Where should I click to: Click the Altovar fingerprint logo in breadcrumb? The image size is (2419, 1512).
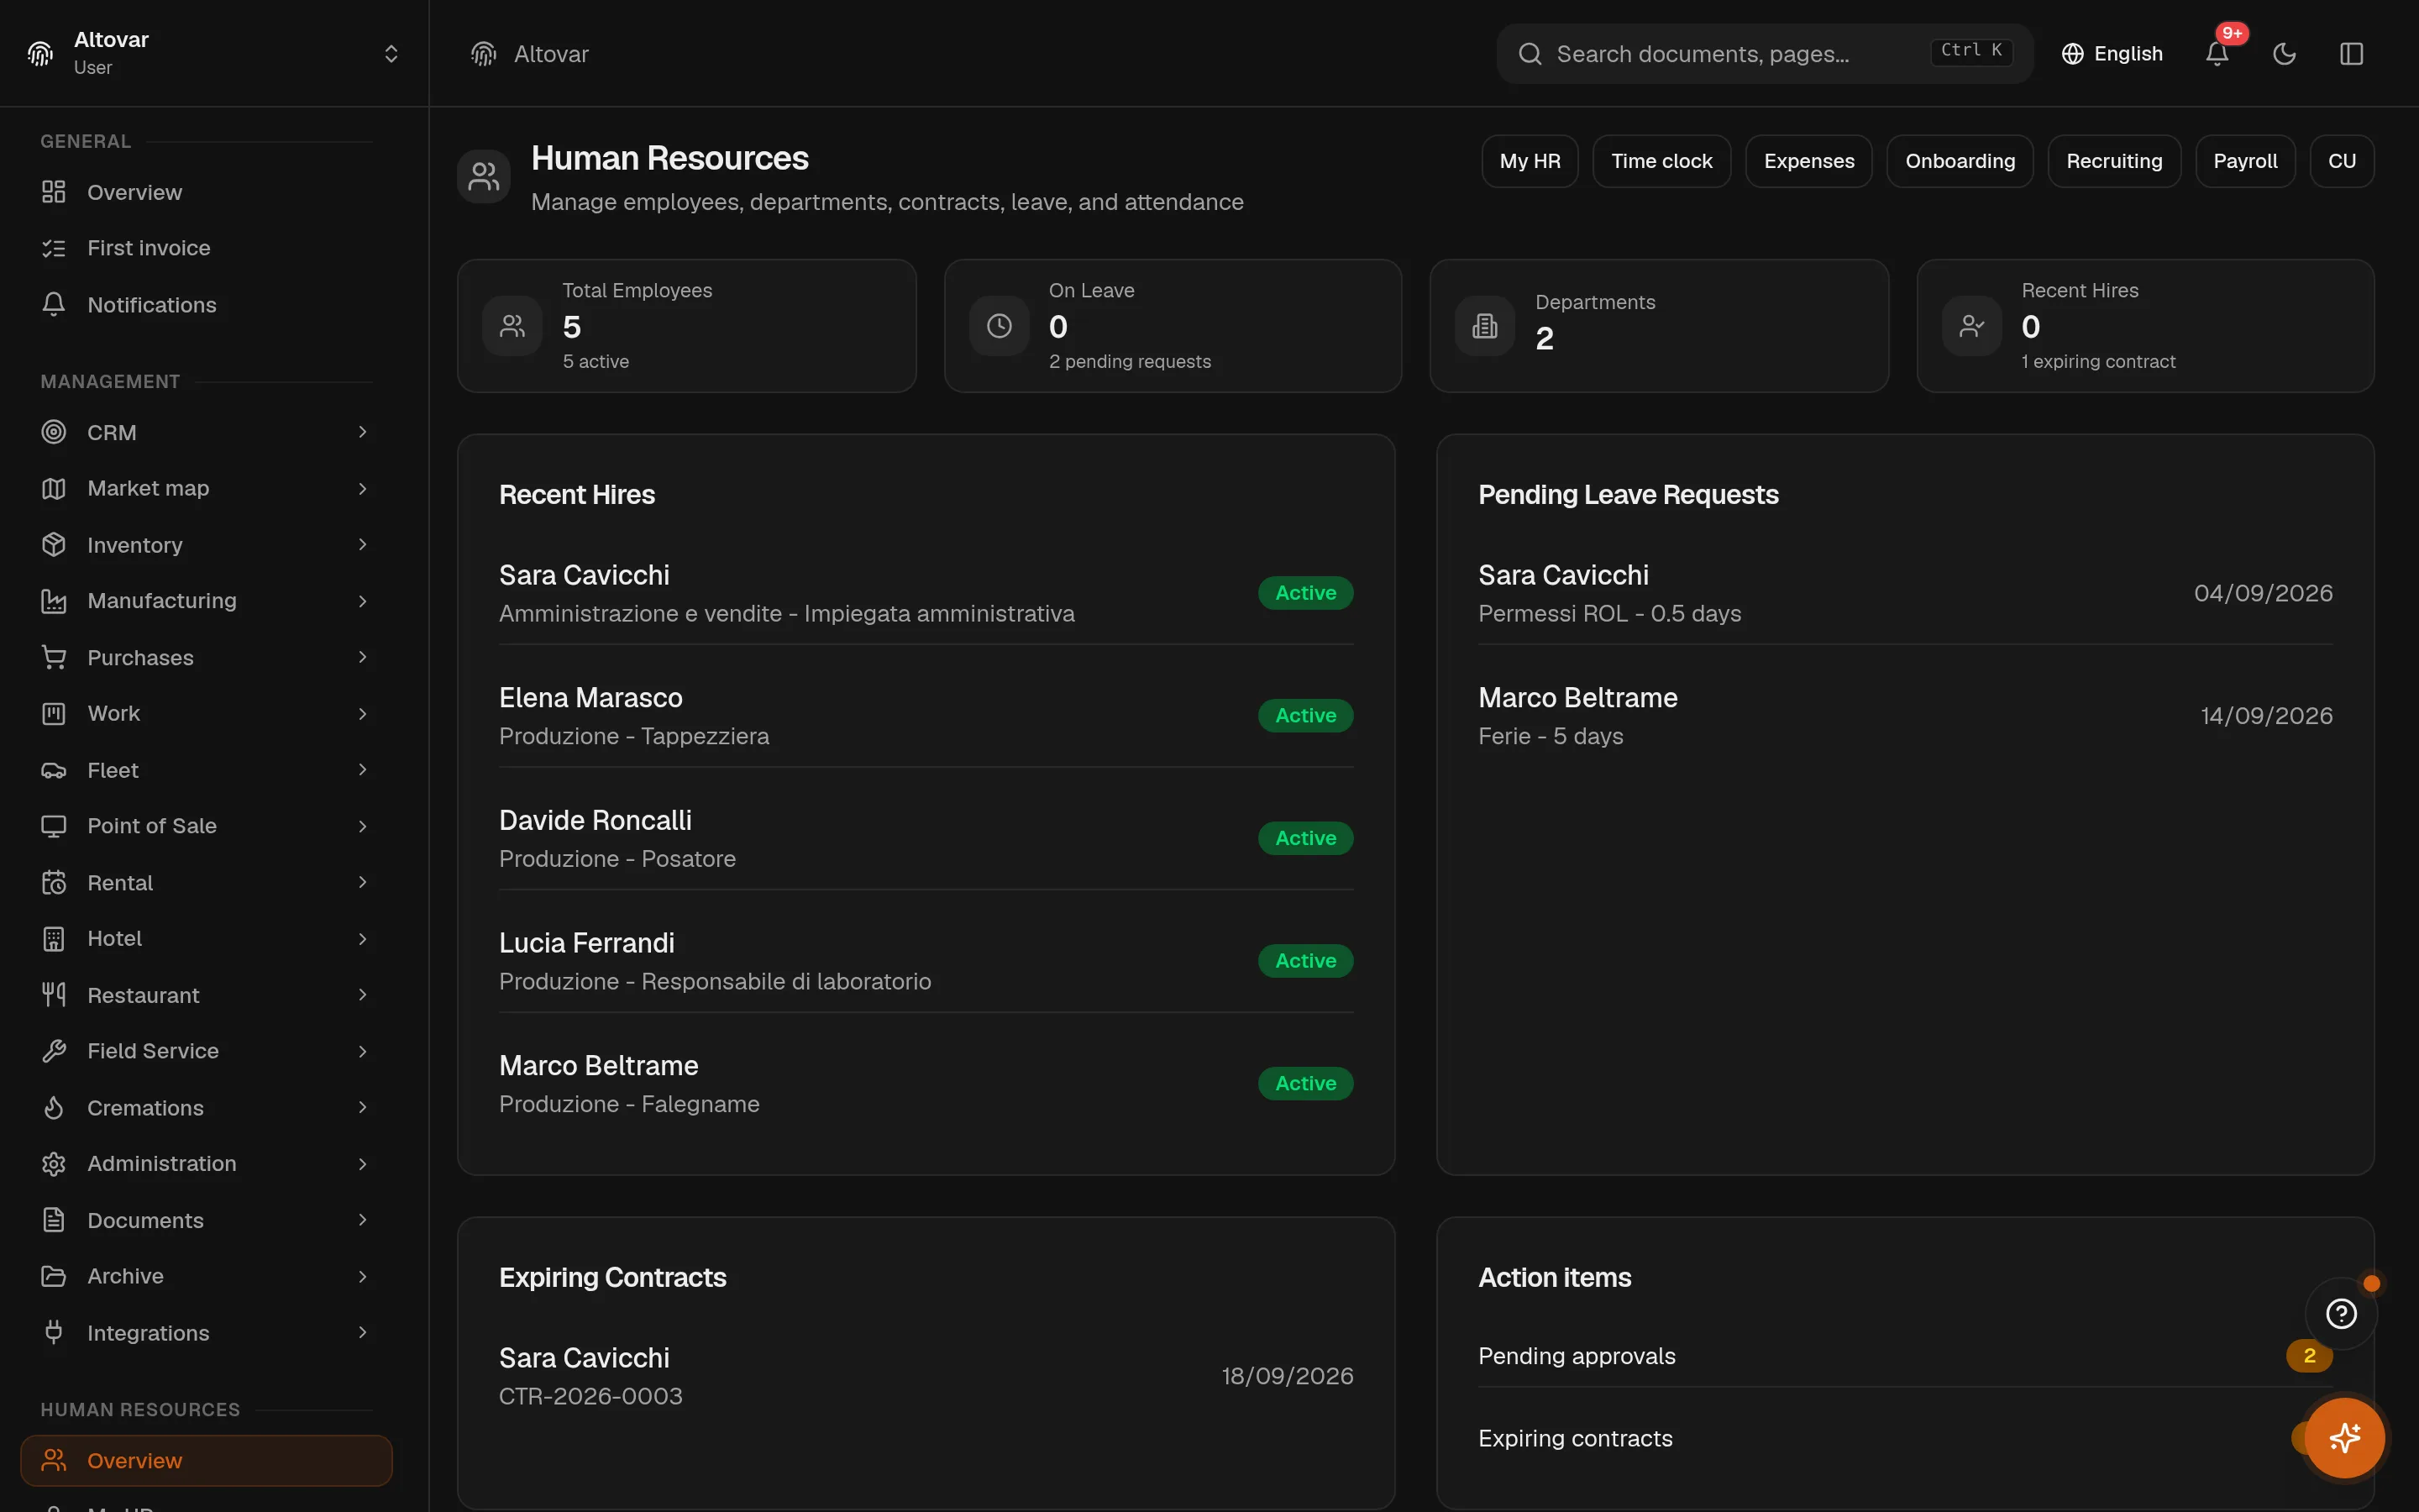pos(484,54)
